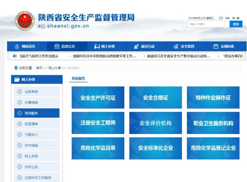247x182 pixels.
Task: Click the 2018年8月22日 date text
Action: (197, 18)
